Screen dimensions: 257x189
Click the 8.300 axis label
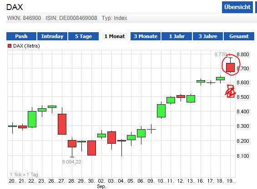coord(243,126)
